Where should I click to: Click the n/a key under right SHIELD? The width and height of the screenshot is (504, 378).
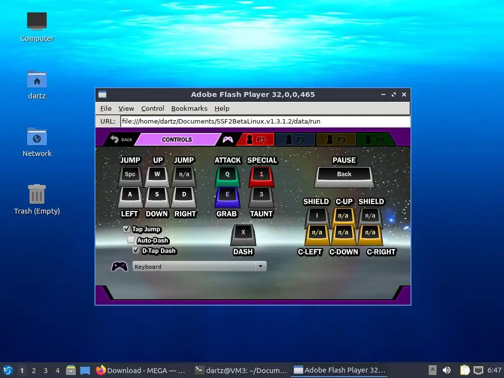point(370,217)
